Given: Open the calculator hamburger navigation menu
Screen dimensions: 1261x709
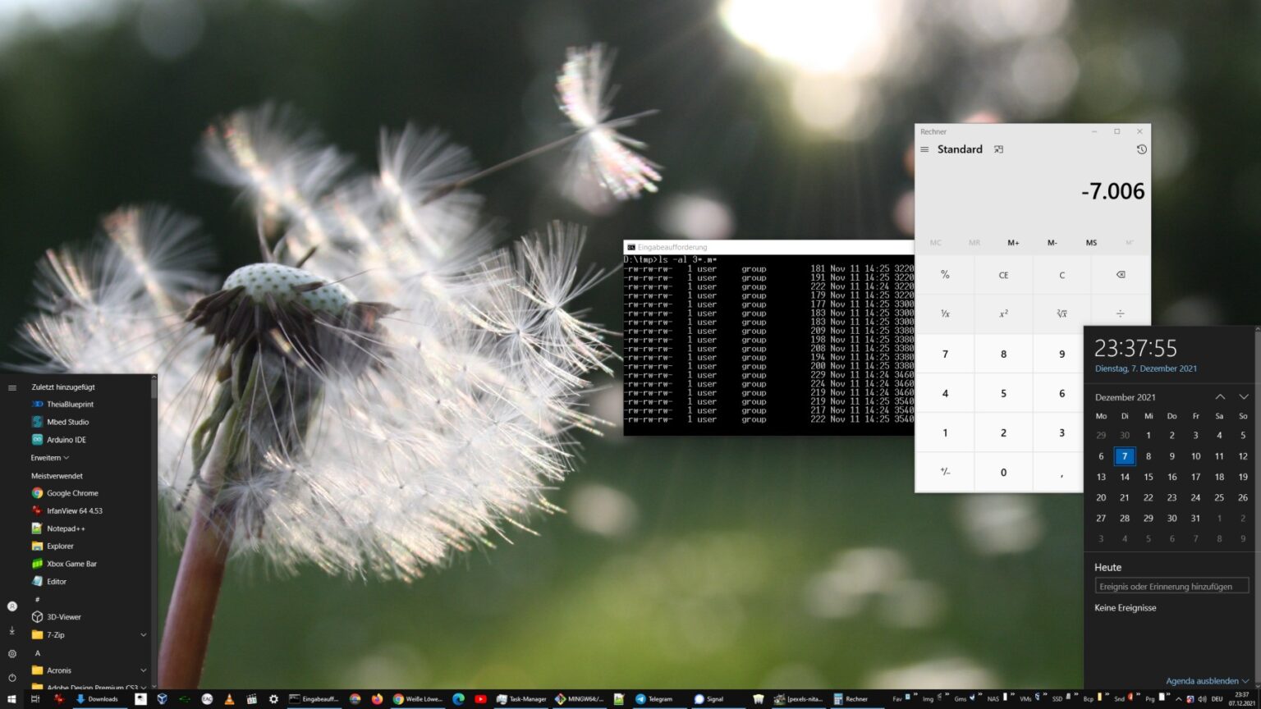Looking at the screenshot, I should click(x=924, y=149).
